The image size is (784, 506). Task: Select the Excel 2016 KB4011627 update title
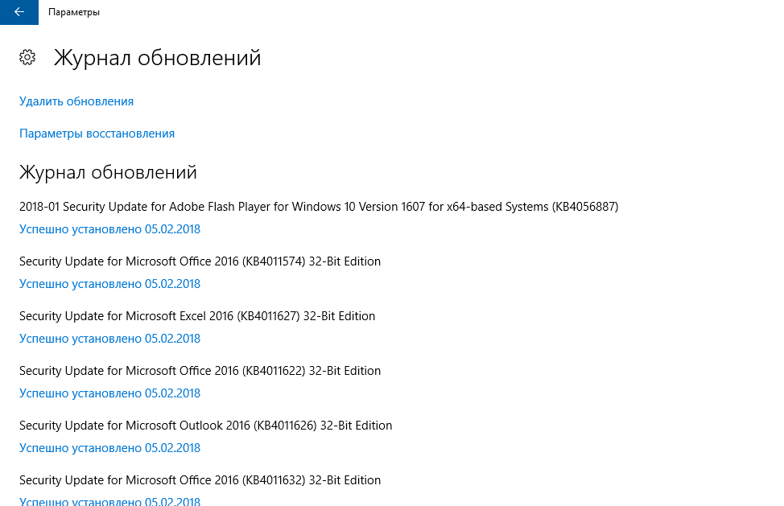pos(197,316)
